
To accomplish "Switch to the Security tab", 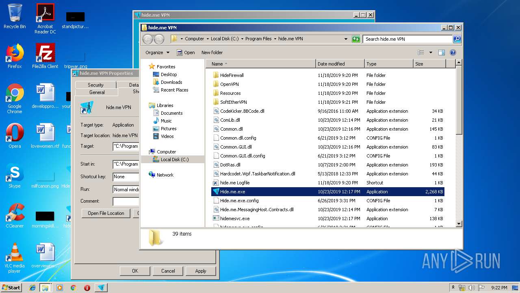I will click(95, 85).
